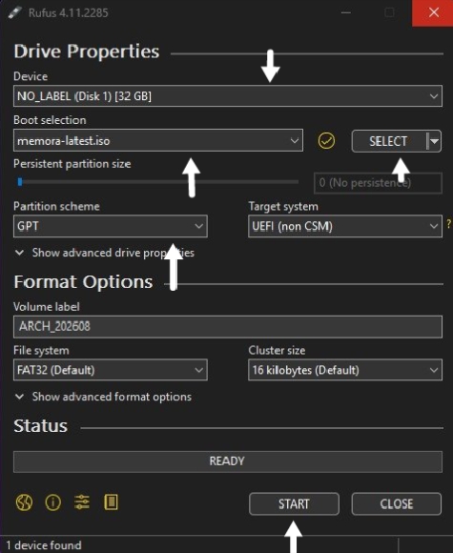Click the Rufus 4.11.2285 title text

click(x=68, y=13)
